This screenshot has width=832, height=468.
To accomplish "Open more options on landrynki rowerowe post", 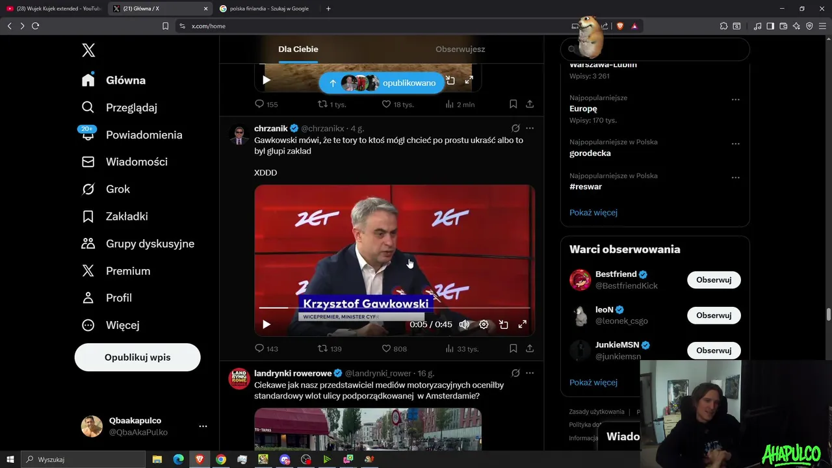I will click(x=530, y=373).
